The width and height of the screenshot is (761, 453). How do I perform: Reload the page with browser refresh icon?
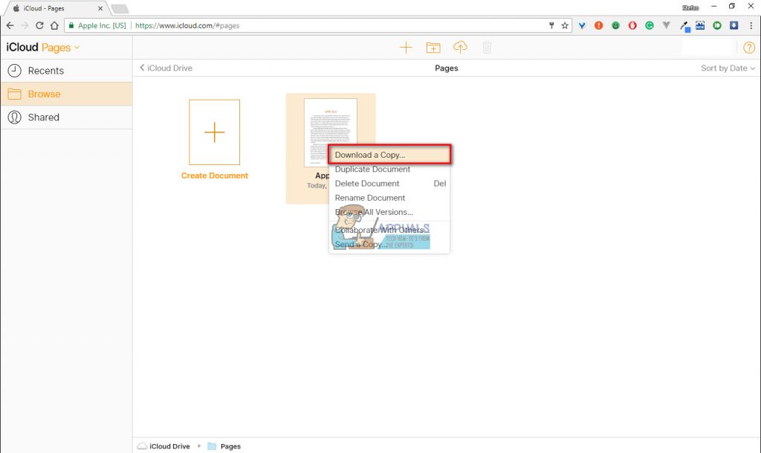(x=40, y=25)
